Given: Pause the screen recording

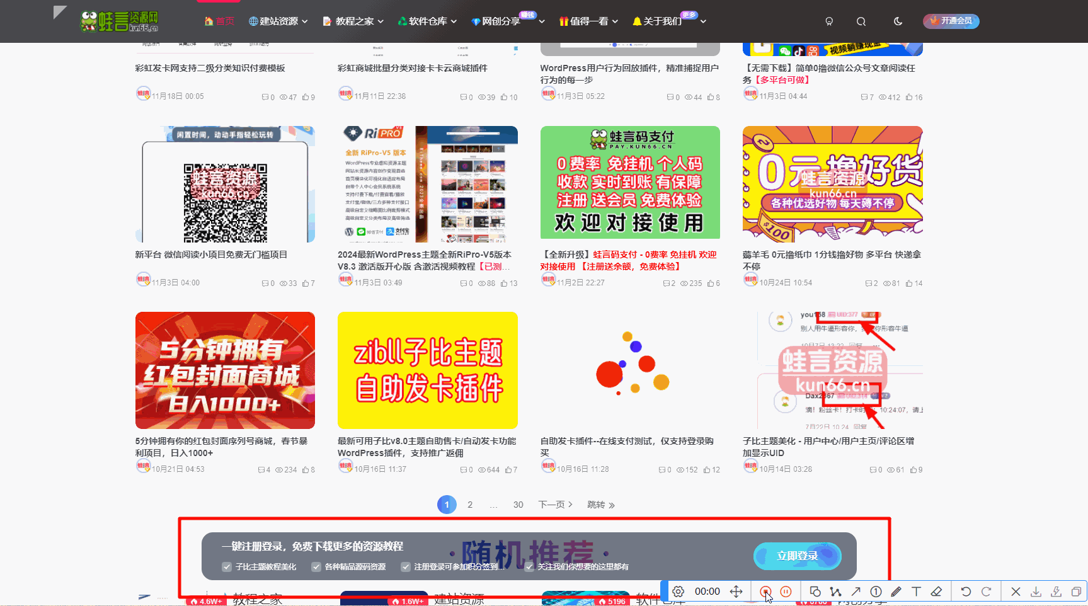Looking at the screenshot, I should 786,591.
